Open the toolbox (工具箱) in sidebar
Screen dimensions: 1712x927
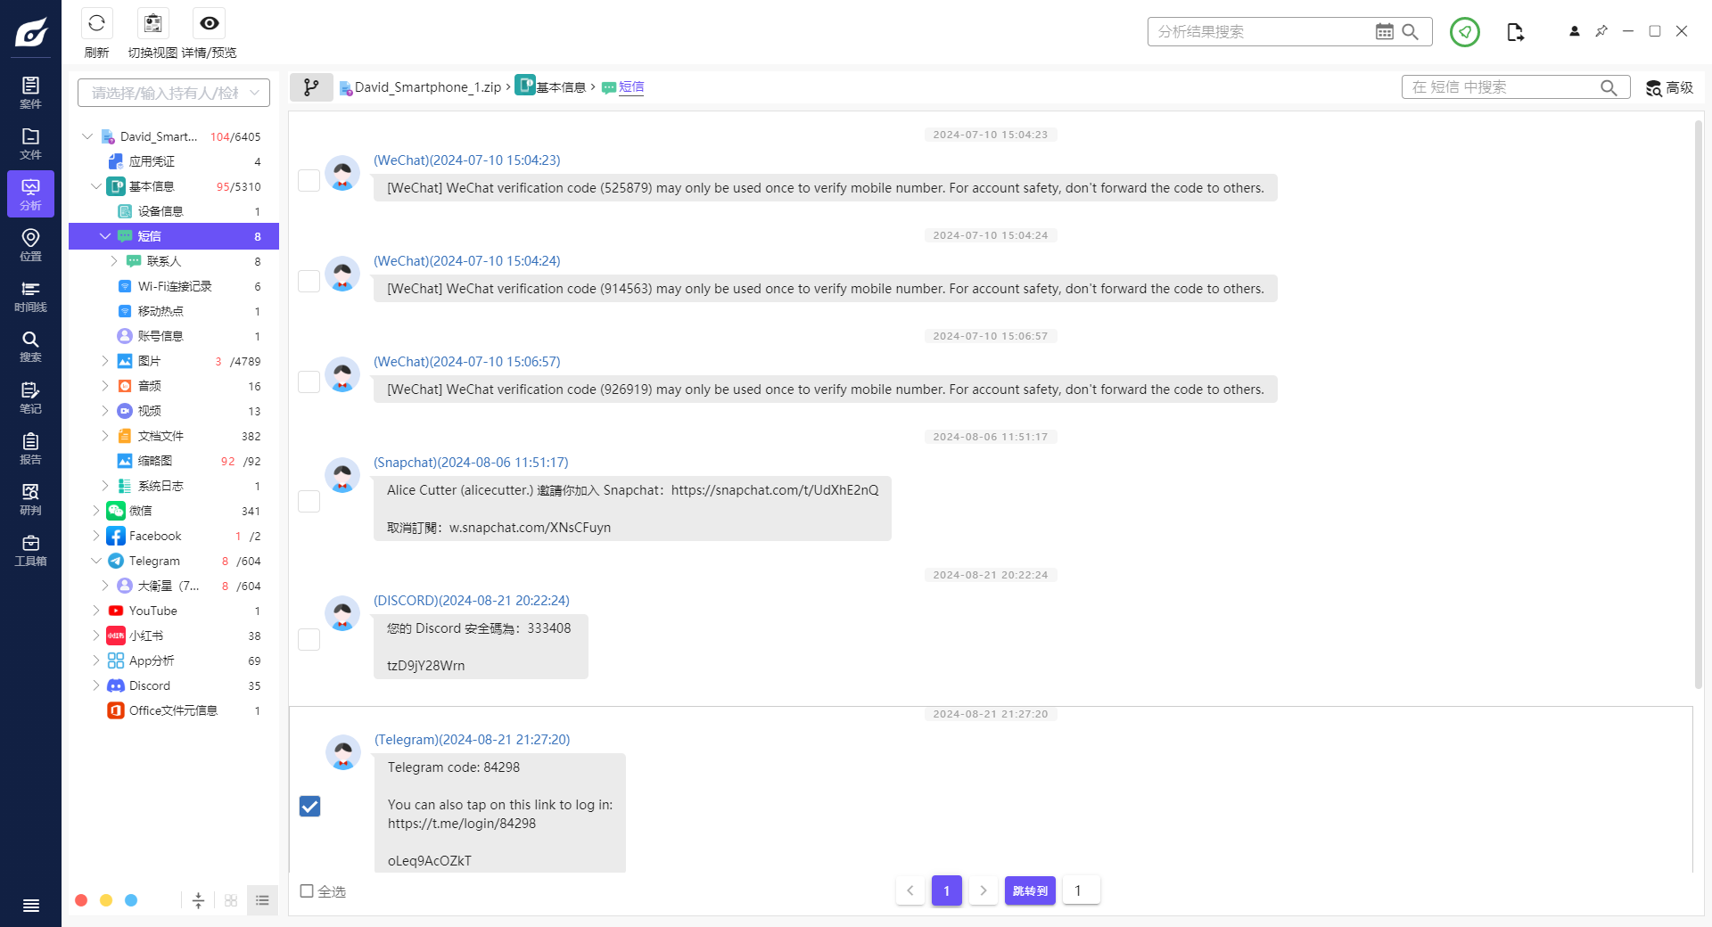[x=30, y=549]
